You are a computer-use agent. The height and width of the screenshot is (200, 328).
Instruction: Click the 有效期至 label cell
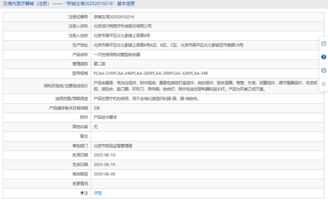[x=47, y=174]
